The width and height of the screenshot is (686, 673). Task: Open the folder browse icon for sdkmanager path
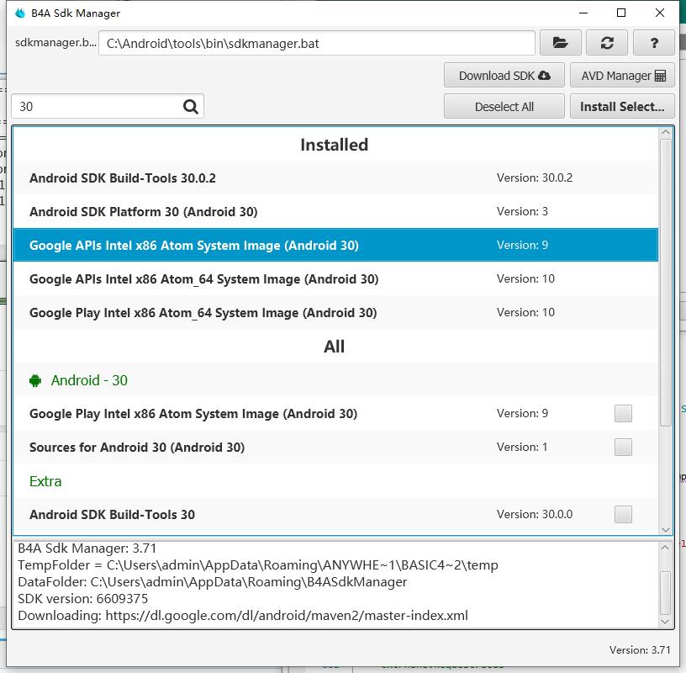pos(560,43)
